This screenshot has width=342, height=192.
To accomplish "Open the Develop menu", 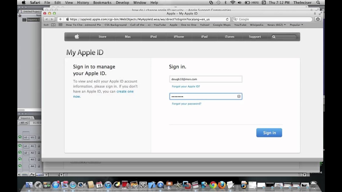I will (x=122, y=3).
